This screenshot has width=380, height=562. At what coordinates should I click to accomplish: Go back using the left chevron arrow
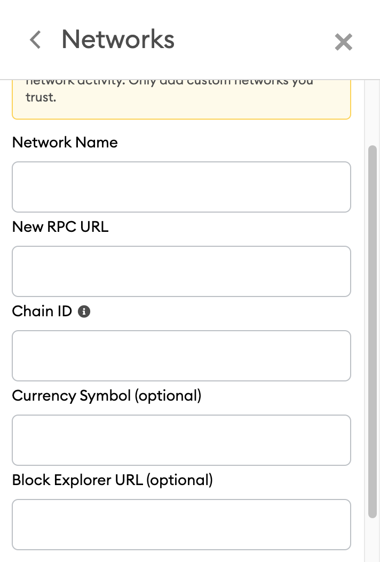coord(35,40)
